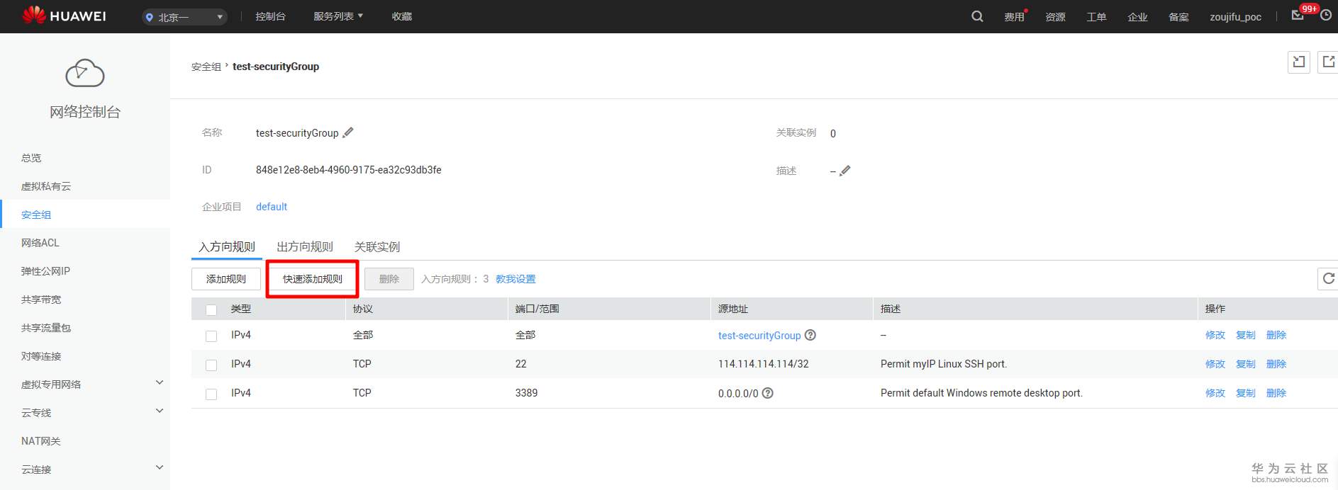The height and width of the screenshot is (490, 1338).
Task: Open 安全组 in the sidebar
Action: 36,215
